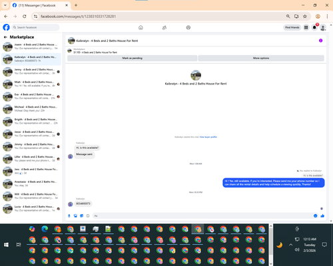Screen dimensions: 333x266
Task: Click the Mark as pending button
Action: pos(132,58)
